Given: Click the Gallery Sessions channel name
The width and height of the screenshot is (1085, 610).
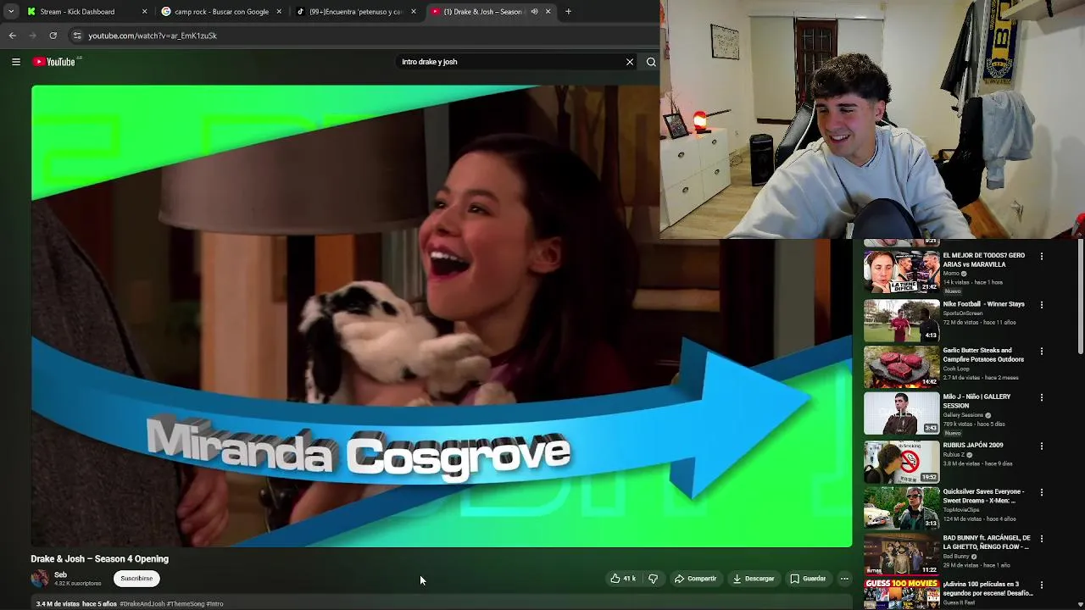Looking at the screenshot, I should click(x=963, y=415).
